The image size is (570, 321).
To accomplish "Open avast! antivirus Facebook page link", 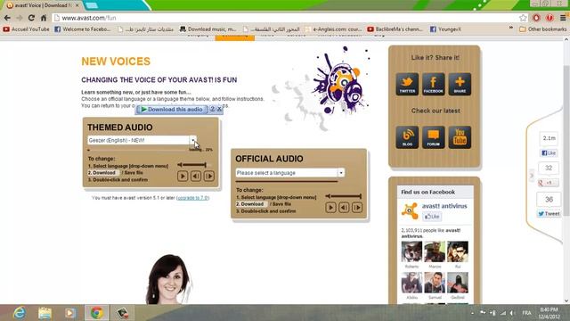I will coord(444,206).
